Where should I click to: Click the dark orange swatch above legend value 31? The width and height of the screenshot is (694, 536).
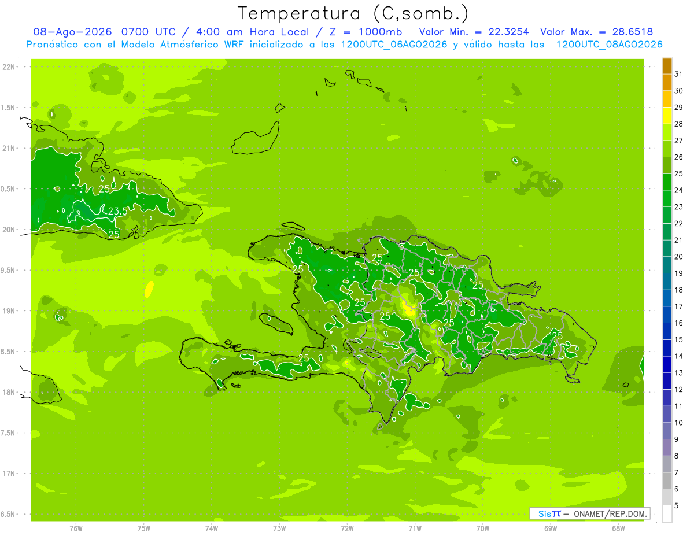(x=667, y=66)
